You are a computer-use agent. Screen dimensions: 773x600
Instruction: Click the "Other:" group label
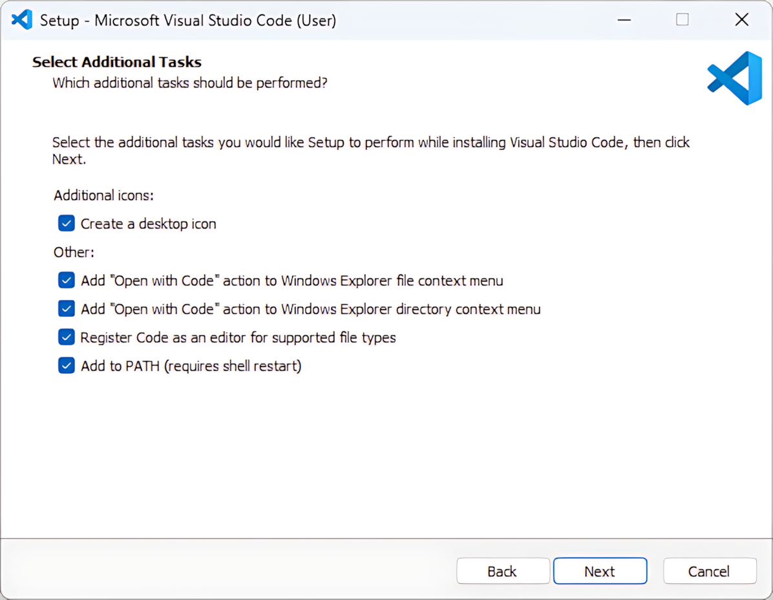(74, 252)
